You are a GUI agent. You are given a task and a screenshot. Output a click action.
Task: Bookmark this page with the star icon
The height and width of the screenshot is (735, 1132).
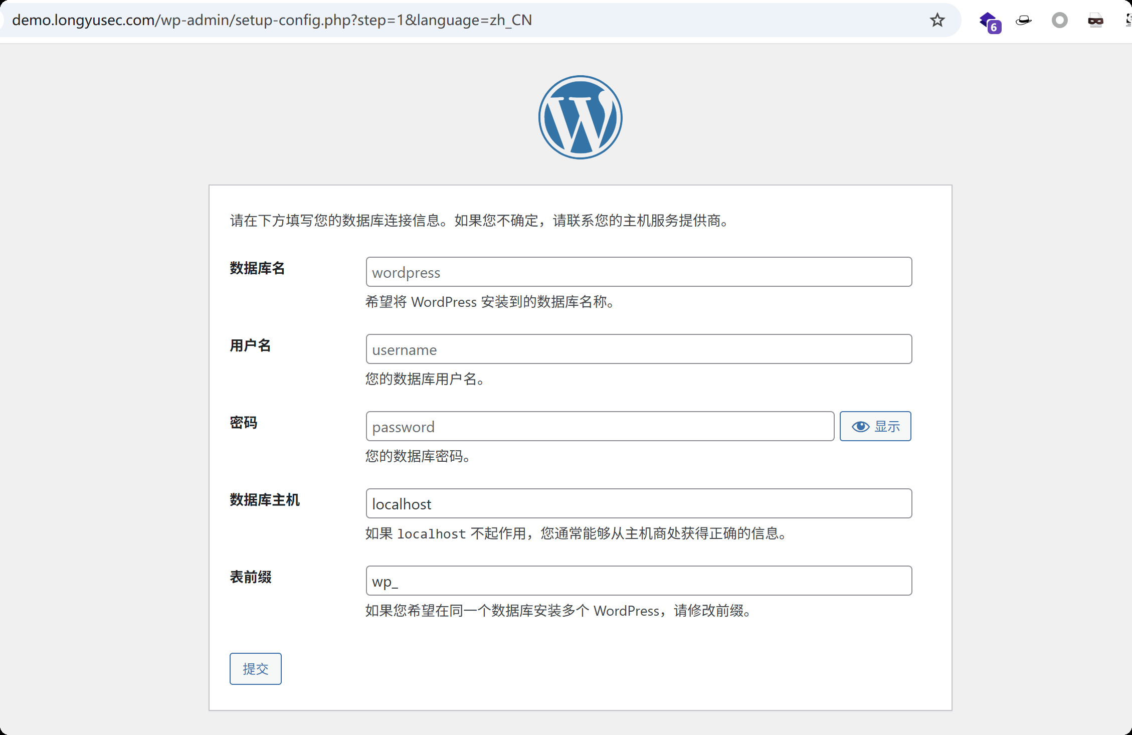(x=937, y=21)
